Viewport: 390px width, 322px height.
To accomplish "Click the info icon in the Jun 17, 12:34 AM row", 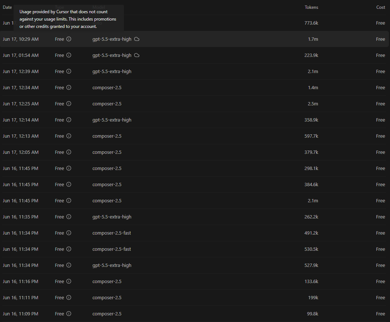I will (69, 87).
